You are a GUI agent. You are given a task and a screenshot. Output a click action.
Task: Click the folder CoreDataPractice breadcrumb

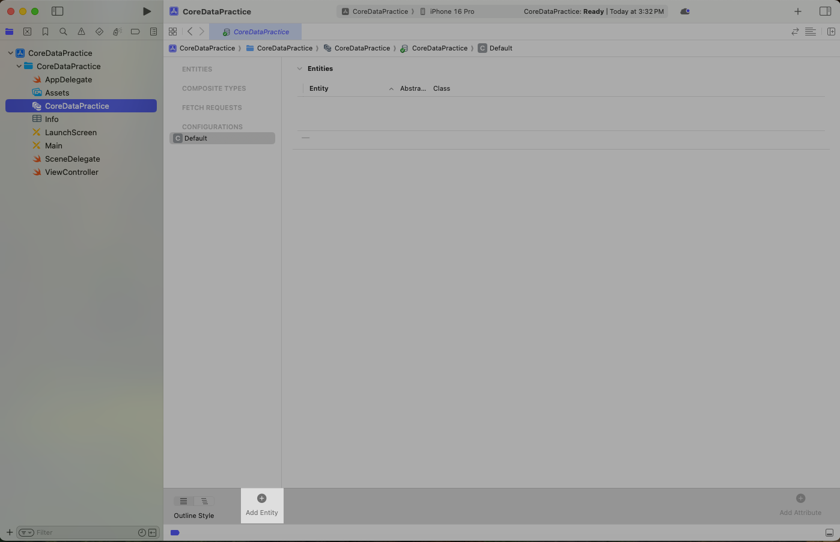[279, 48]
